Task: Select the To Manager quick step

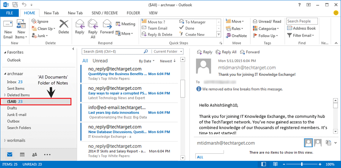Action: [x=192, y=22]
